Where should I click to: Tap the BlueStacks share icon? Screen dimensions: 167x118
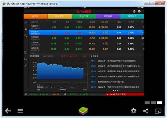pos(146,111)
